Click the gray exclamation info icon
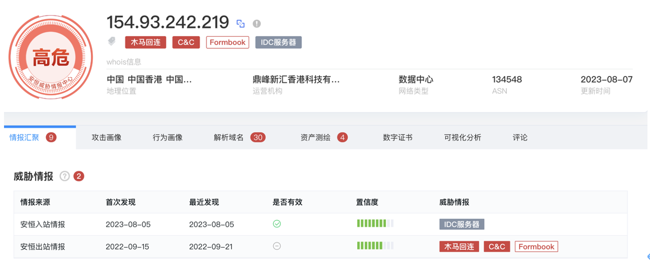The image size is (650, 266). coord(257,24)
